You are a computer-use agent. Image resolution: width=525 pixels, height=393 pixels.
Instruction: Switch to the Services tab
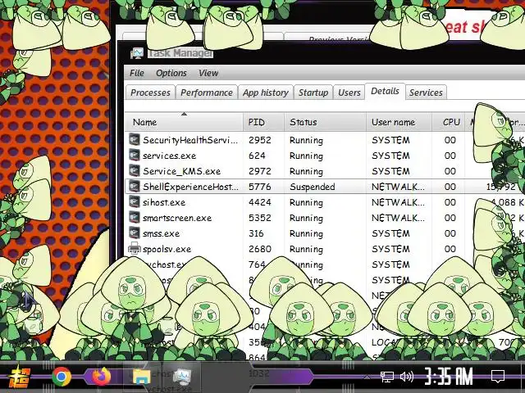point(426,93)
